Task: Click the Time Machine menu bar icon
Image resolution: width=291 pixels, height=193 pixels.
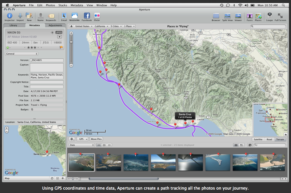Action: [x=222, y=5]
